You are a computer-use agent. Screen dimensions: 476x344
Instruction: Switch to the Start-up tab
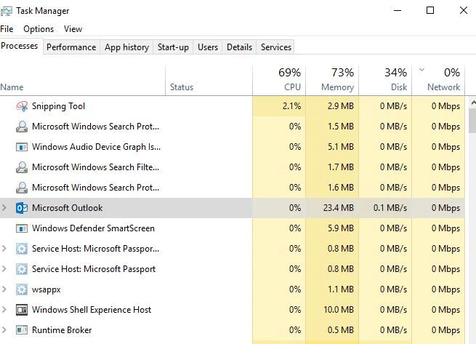173,47
